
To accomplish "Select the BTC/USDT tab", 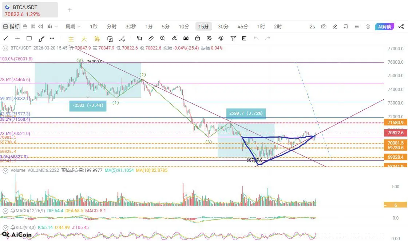I will (30, 10).
